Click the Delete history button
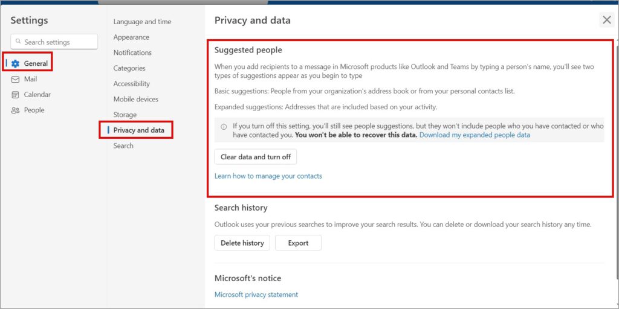This screenshot has width=619, height=309. click(x=242, y=243)
